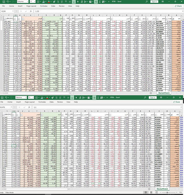This screenshot has height=195, width=184.
Task: Open Review tab in bottom window
Action: tap(60, 102)
